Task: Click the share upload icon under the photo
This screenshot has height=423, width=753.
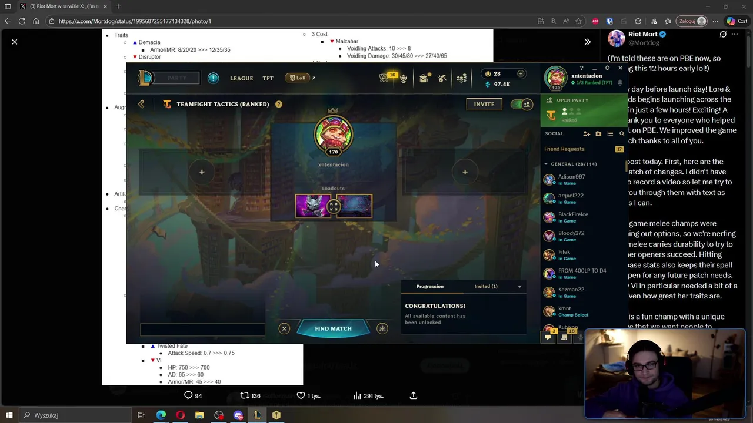Action: 414,395
